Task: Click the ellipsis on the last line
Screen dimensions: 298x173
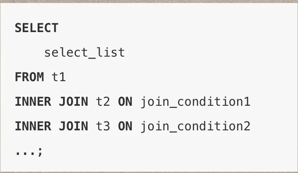Action: click(25, 153)
